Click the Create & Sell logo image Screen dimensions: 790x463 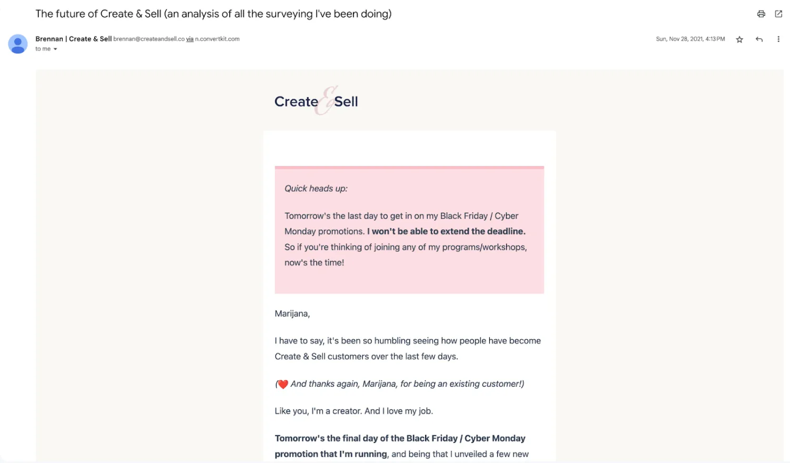(316, 101)
